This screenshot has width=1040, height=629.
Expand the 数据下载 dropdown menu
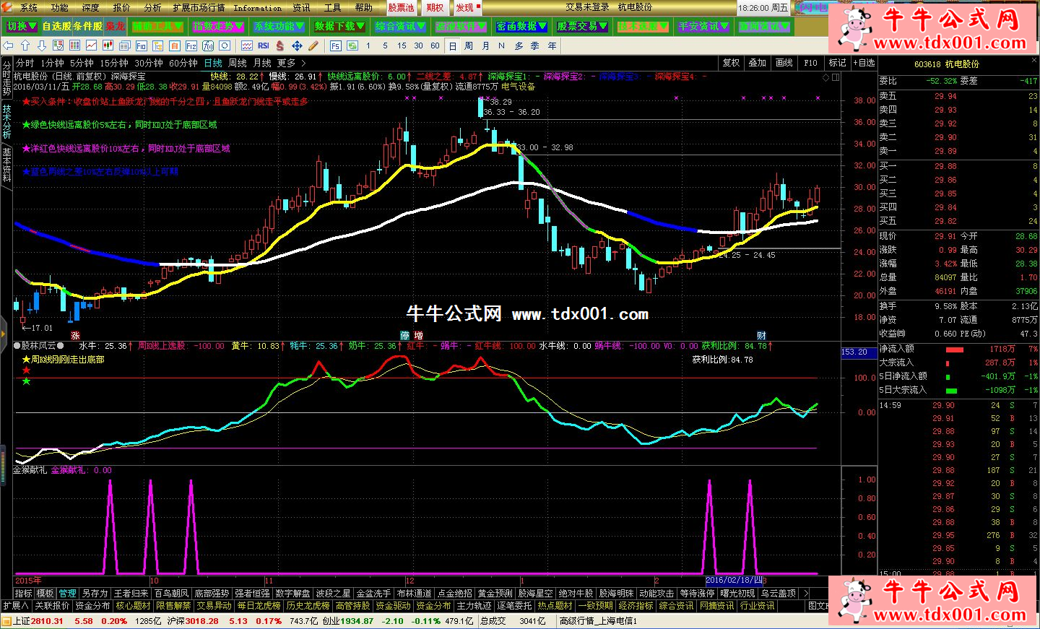point(339,27)
